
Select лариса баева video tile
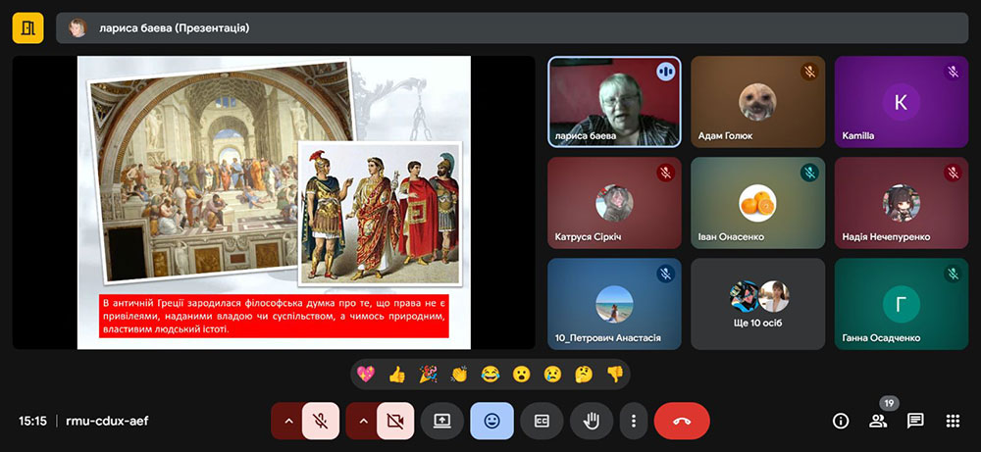pos(614,101)
